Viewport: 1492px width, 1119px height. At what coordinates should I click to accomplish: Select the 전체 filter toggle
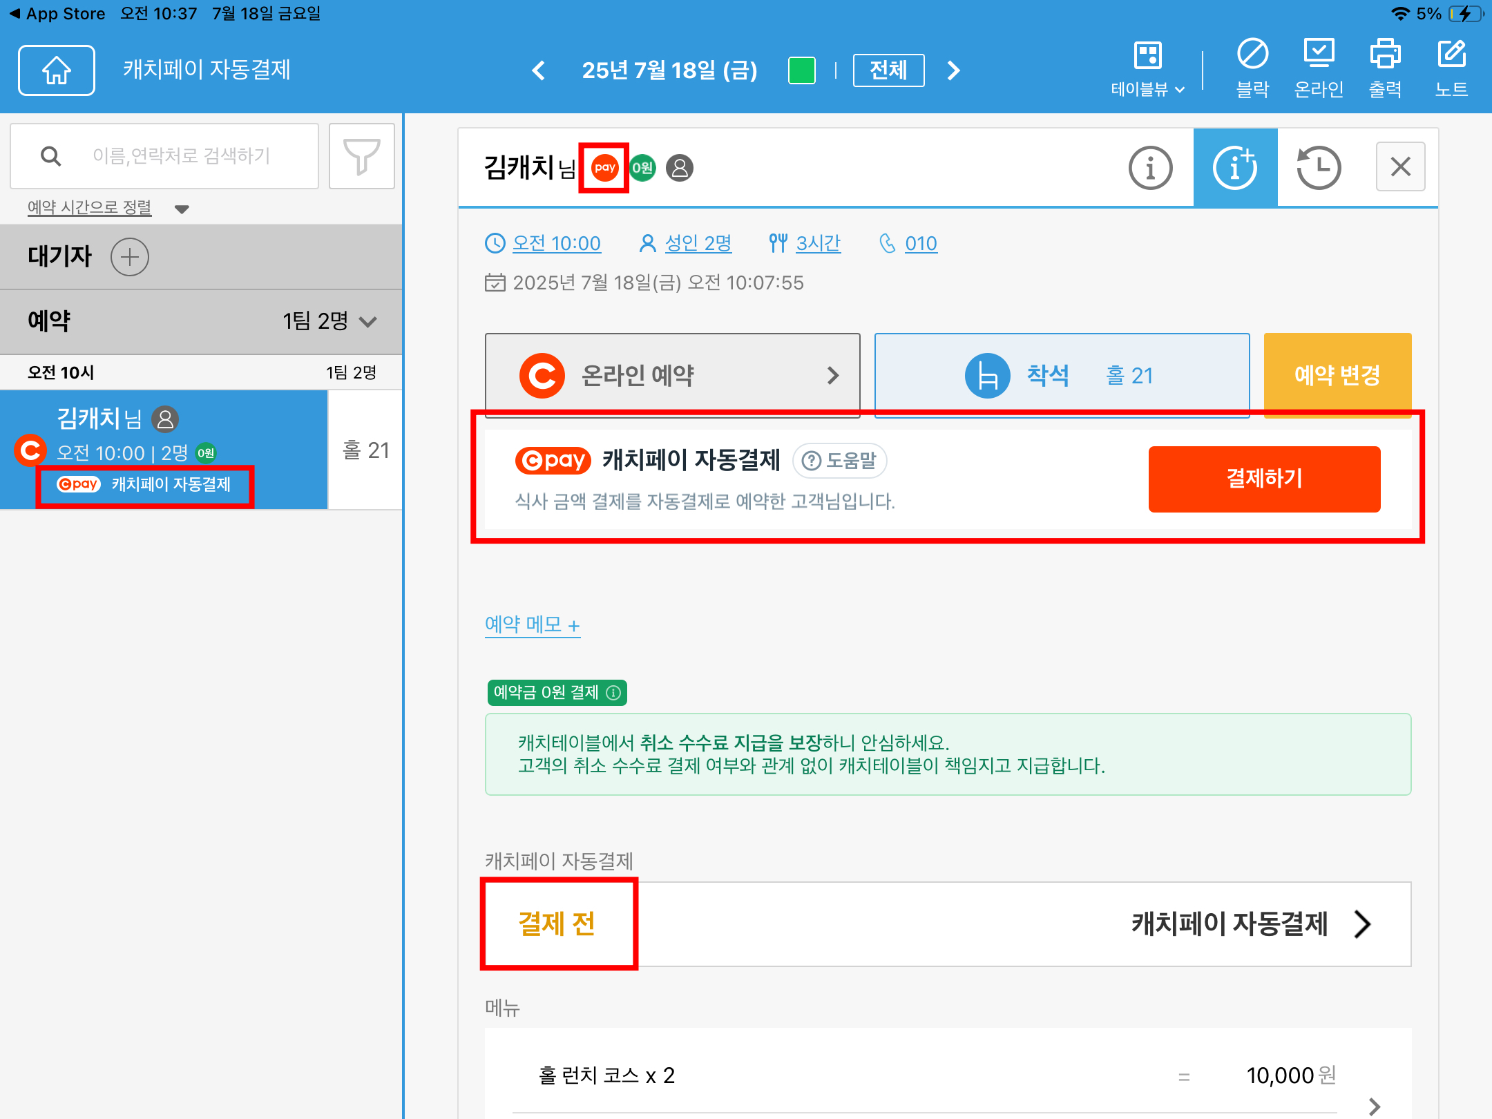888,70
